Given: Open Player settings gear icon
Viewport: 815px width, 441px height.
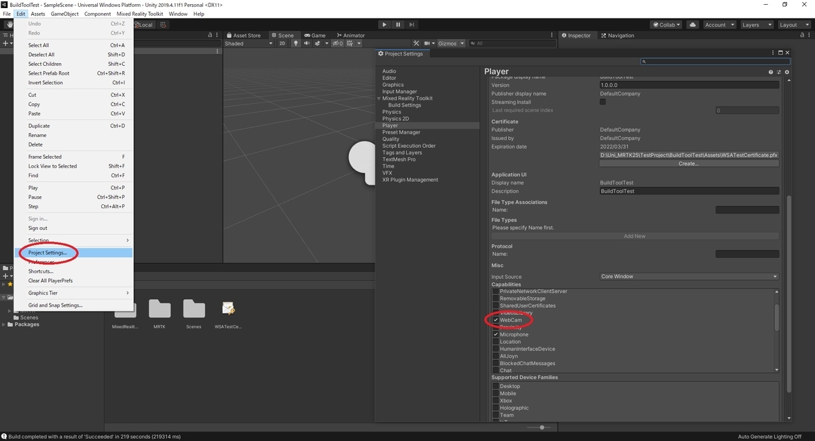Looking at the screenshot, I should [x=787, y=72].
